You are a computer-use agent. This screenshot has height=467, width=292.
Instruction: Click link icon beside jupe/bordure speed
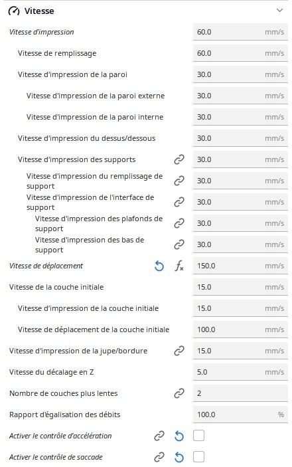(x=179, y=351)
